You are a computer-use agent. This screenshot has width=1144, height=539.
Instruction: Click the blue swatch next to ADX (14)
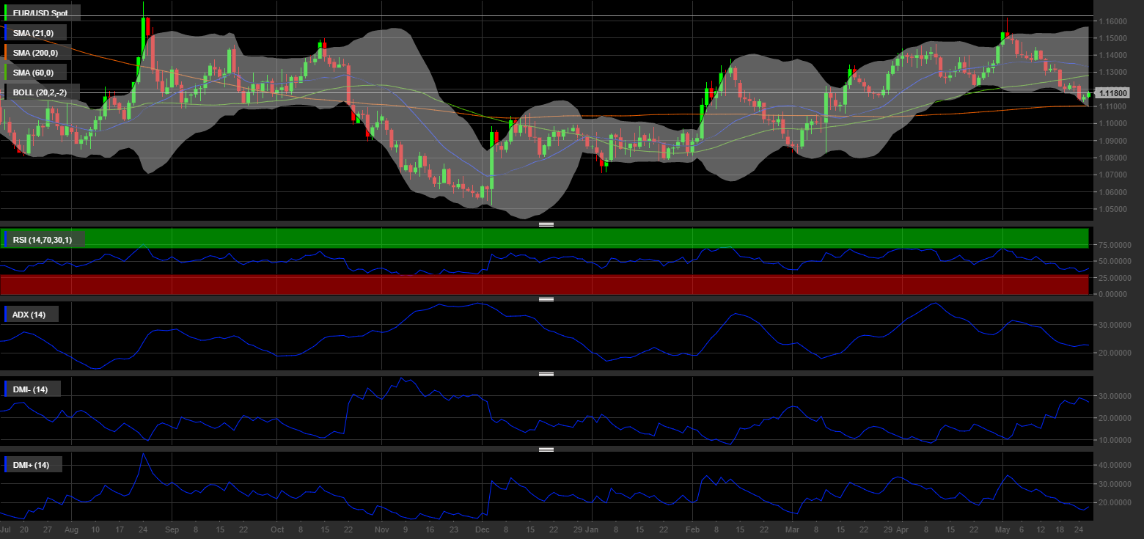pos(7,315)
